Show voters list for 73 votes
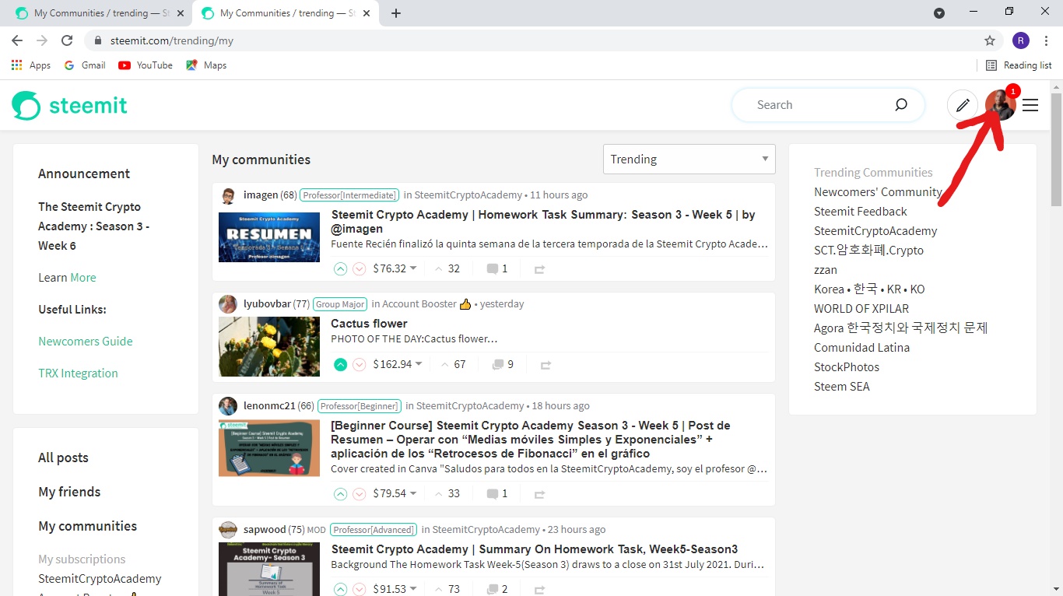Viewport: 1063px width, 596px height. (447, 589)
